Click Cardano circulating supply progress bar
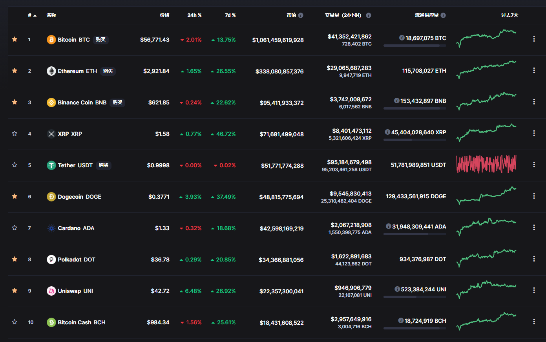Screen dimensions: 546x342 click(415, 234)
